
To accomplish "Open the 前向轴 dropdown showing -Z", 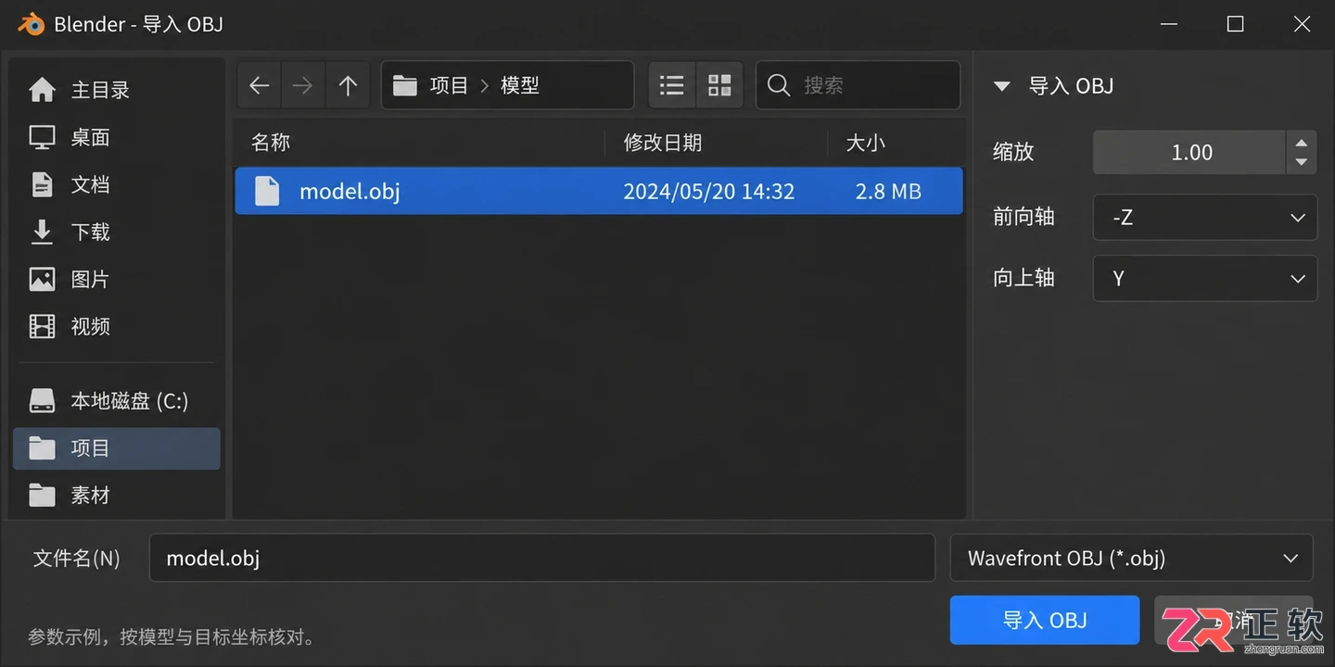I will coord(1205,218).
